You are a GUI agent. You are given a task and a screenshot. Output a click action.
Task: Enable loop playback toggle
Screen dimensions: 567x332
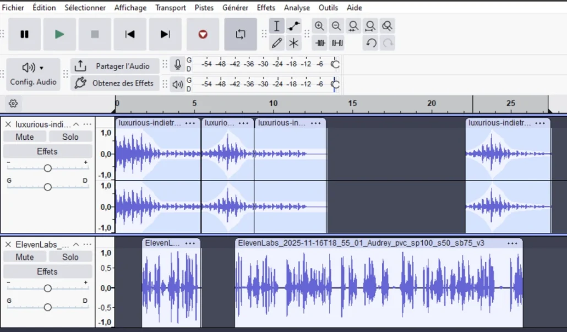[x=241, y=34]
